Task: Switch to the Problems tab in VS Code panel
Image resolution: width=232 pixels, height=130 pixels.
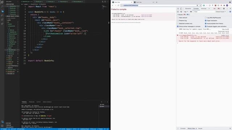Action: coord(32,102)
